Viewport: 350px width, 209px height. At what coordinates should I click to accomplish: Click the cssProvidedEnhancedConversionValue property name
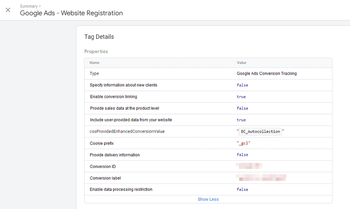[x=127, y=131]
